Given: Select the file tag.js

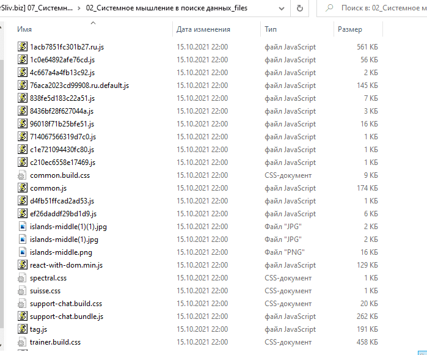Looking at the screenshot, I should coord(38,329).
